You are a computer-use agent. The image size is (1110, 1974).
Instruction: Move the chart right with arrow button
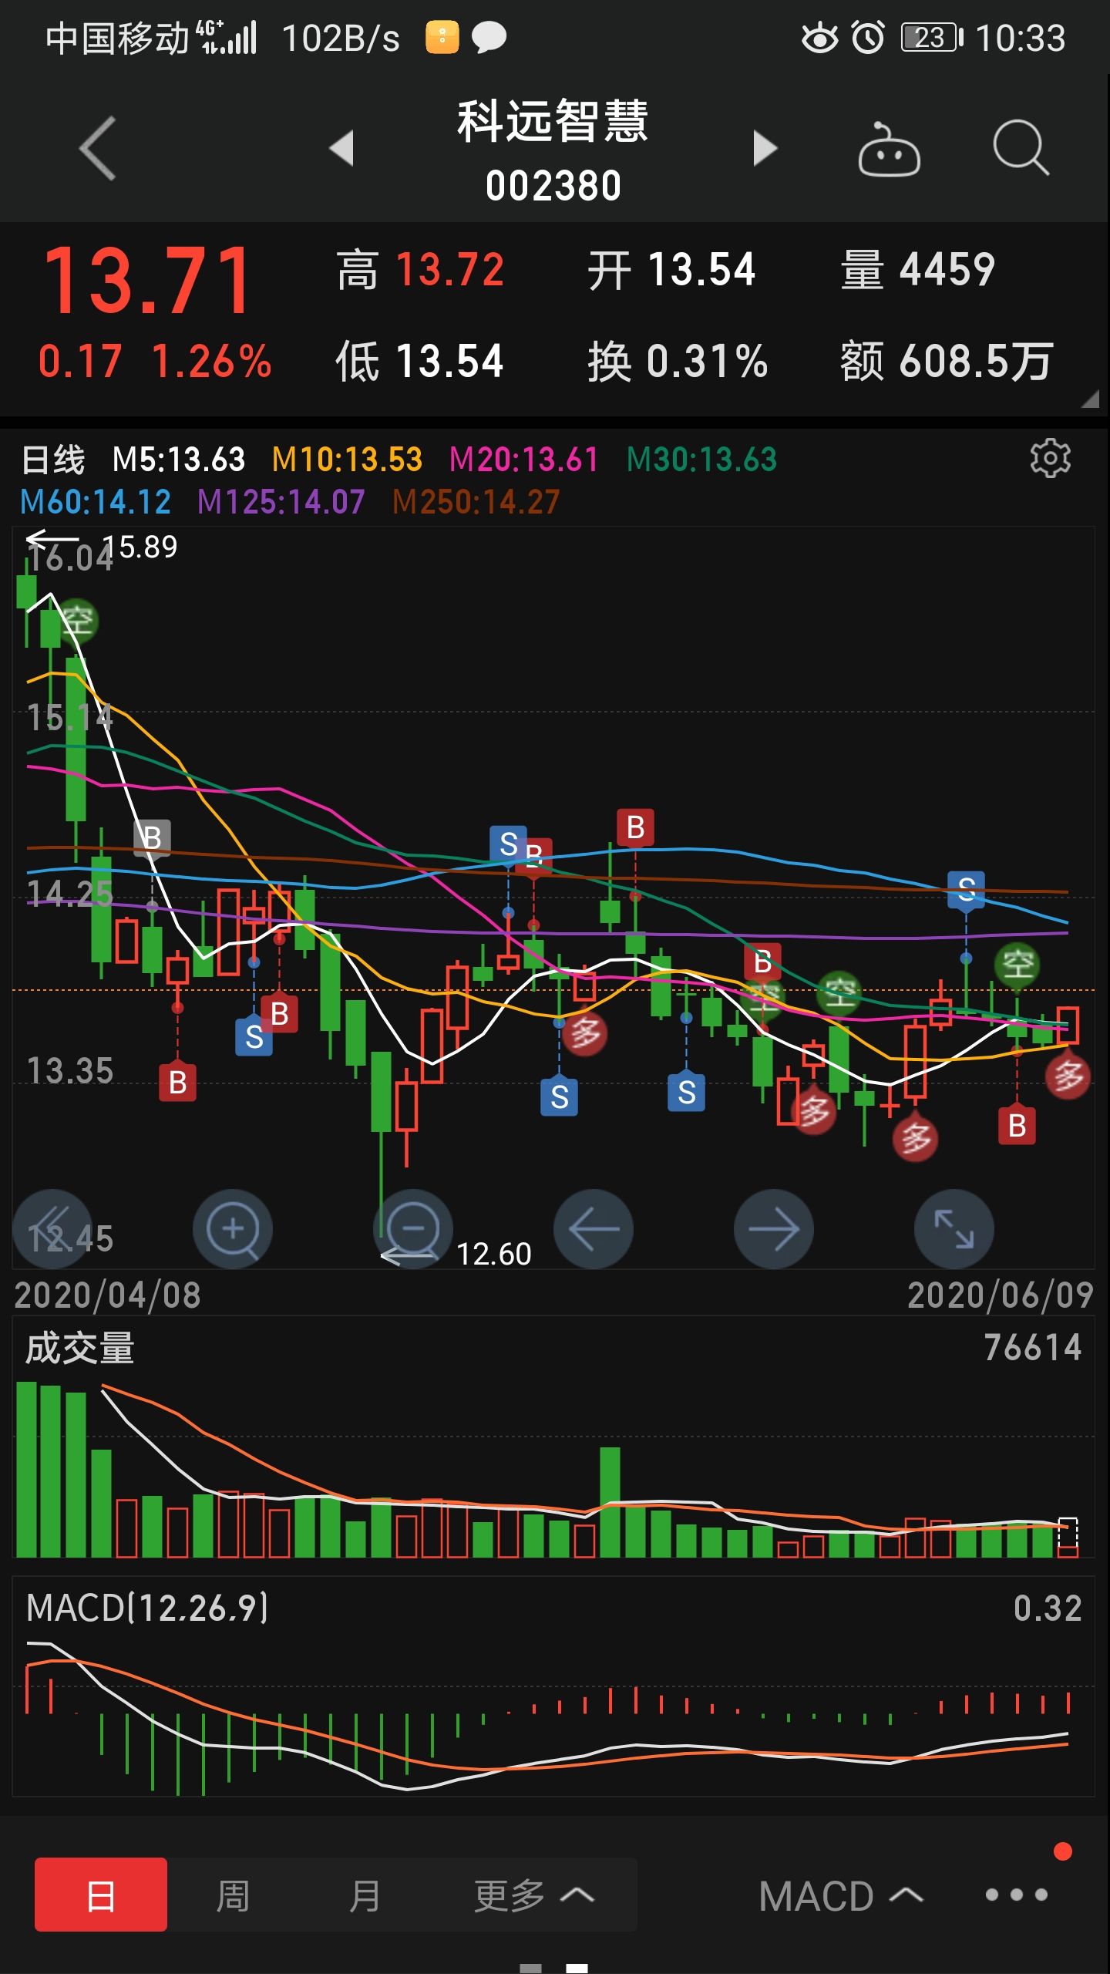pyautogui.click(x=774, y=1229)
